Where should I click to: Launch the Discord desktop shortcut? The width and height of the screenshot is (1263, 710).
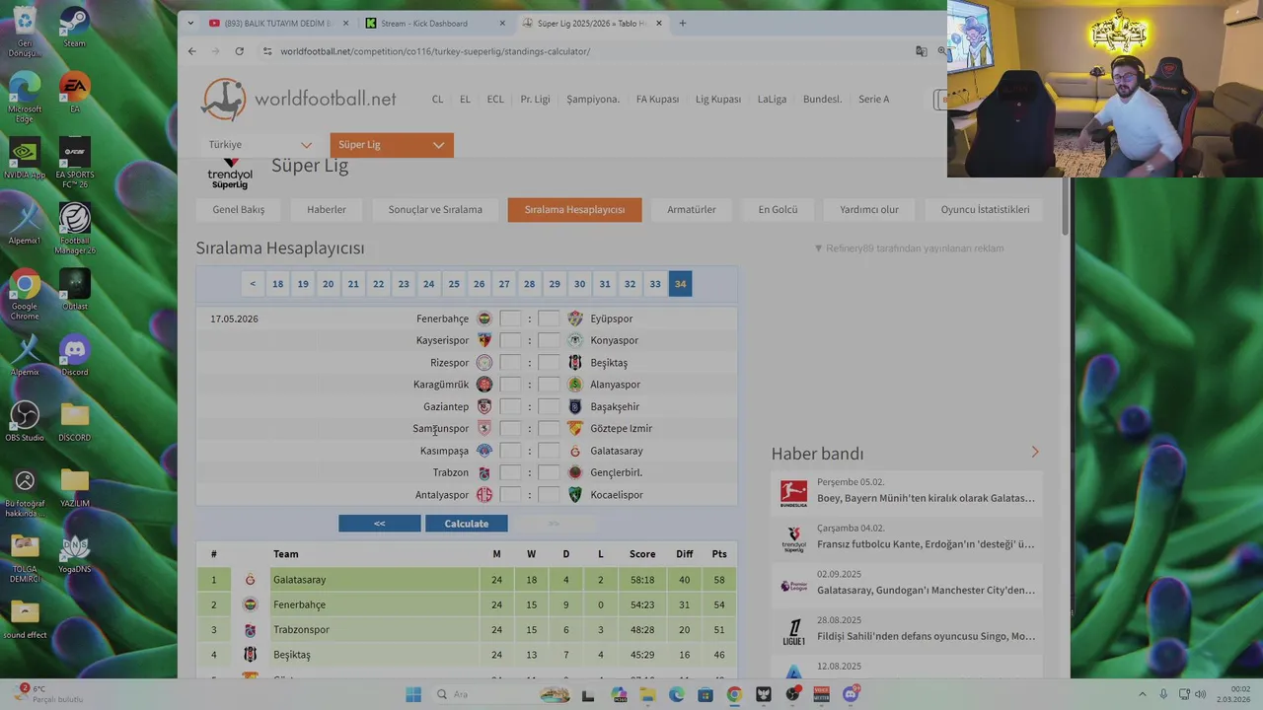(x=74, y=355)
